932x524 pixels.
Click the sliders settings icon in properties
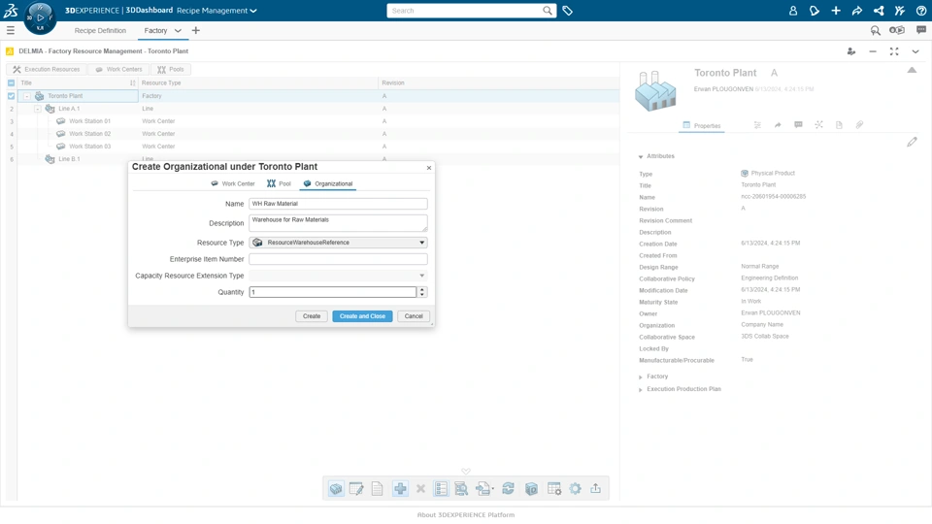coord(757,125)
